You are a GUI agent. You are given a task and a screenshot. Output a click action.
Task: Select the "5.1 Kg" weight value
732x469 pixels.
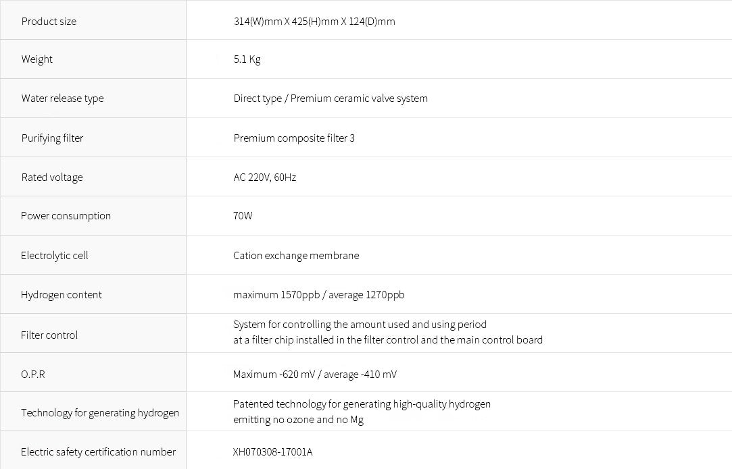(247, 59)
